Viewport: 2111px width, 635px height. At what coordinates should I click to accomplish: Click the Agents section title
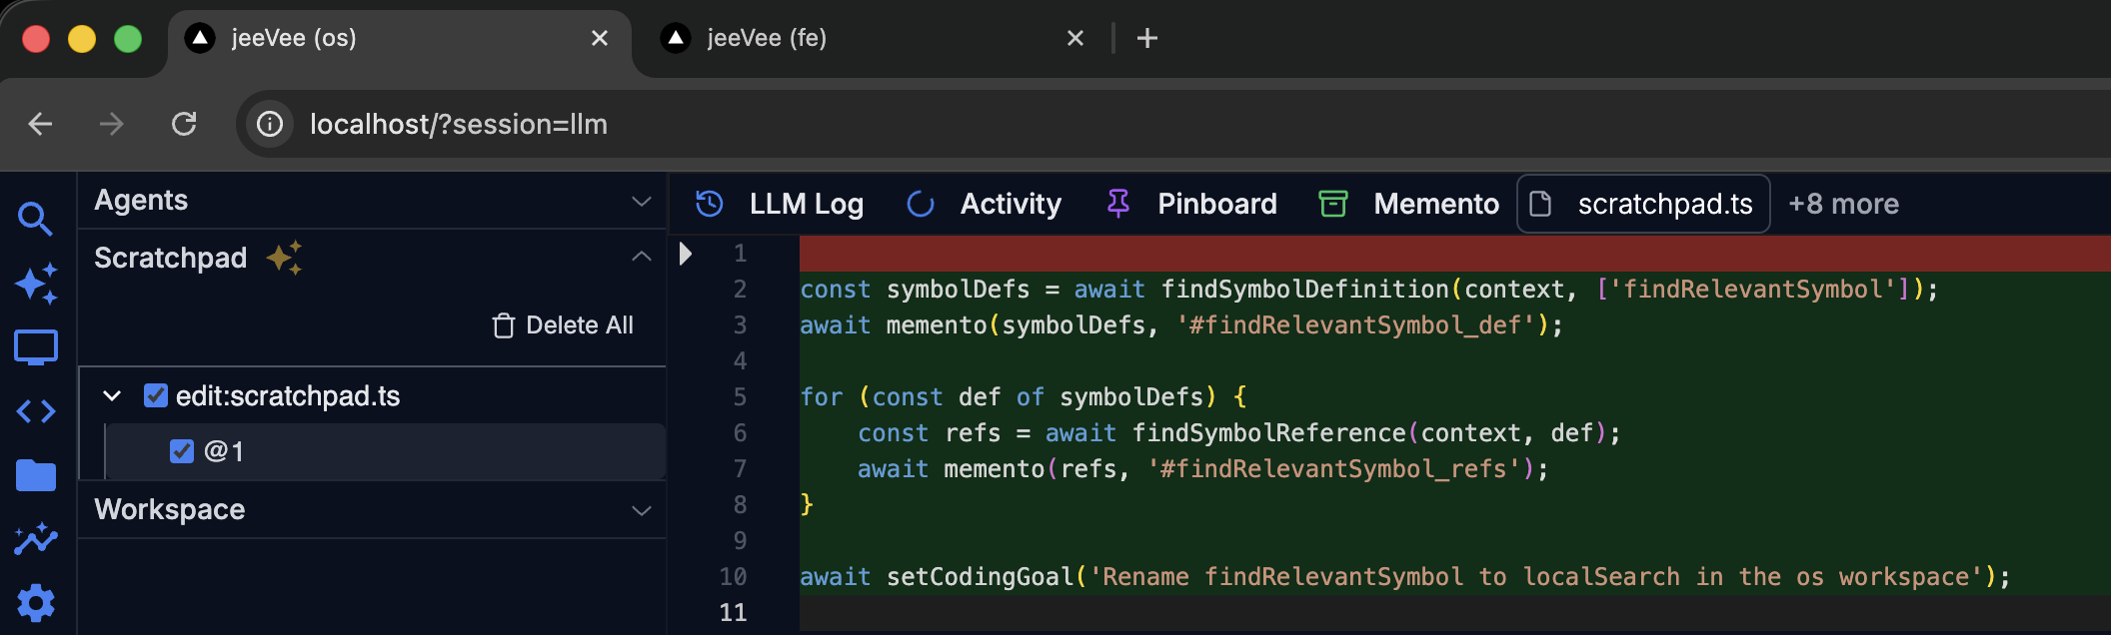pos(141,201)
